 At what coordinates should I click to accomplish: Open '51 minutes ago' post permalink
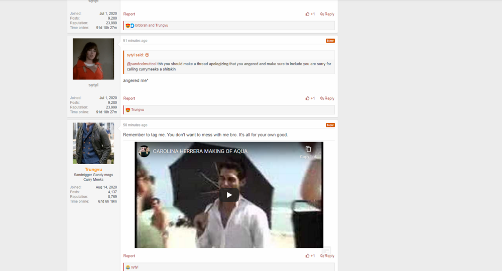[135, 41]
